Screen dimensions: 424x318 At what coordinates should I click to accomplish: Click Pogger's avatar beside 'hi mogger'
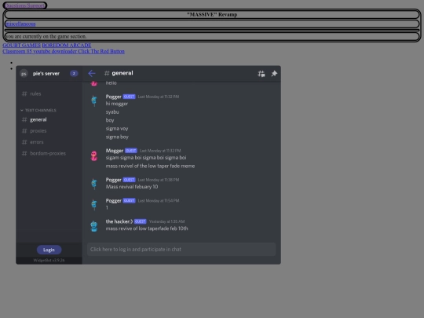tap(94, 101)
